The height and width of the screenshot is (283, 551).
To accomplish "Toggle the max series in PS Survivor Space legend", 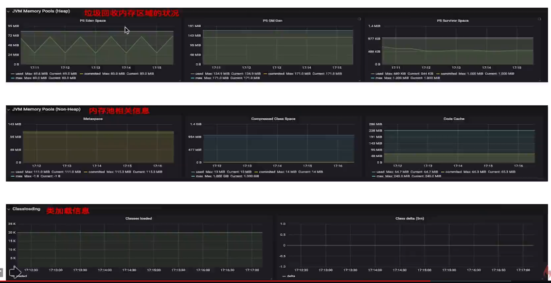I will (379, 78).
